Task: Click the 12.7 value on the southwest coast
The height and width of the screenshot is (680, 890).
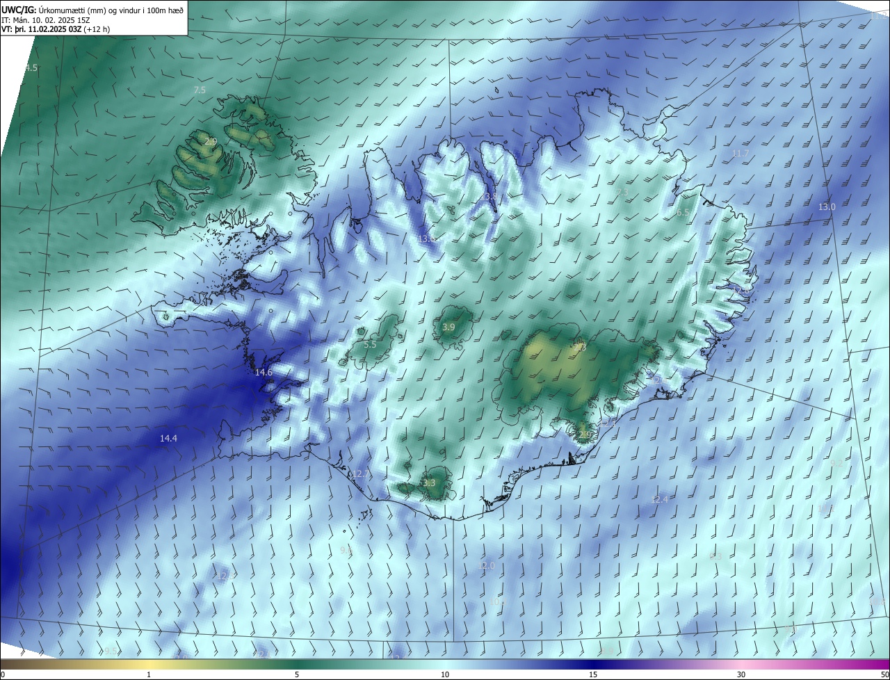Action: pyautogui.click(x=362, y=474)
